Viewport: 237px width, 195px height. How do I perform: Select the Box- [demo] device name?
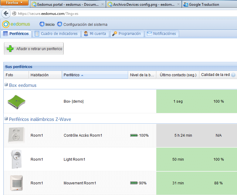click(74, 101)
